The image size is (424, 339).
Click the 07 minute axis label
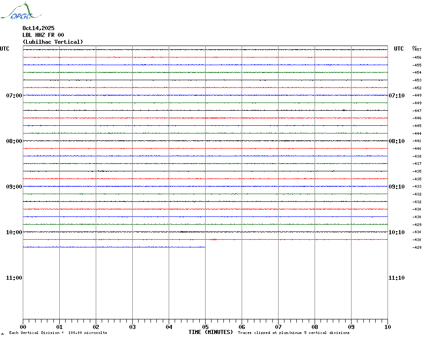click(x=278, y=327)
